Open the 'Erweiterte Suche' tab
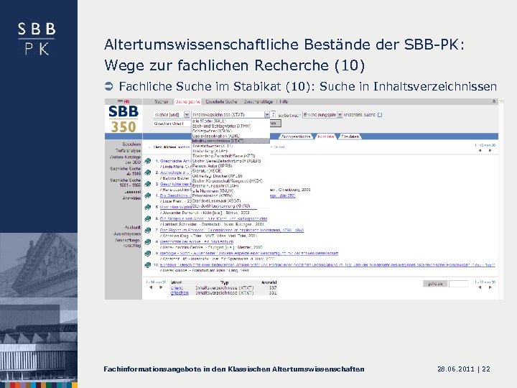The width and height of the screenshot is (517, 388). point(221,101)
